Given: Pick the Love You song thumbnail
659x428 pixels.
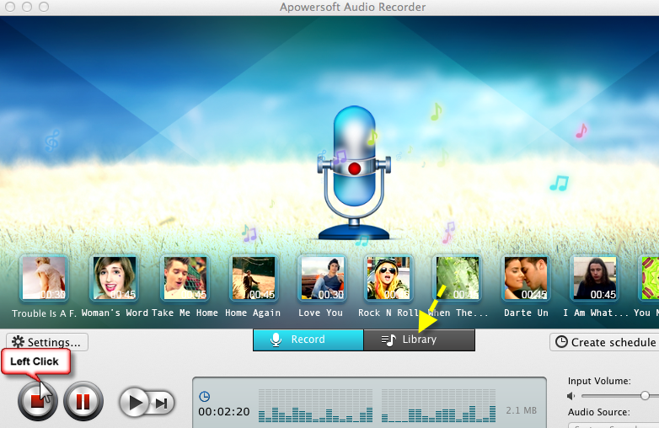Looking at the screenshot, I should [x=321, y=279].
